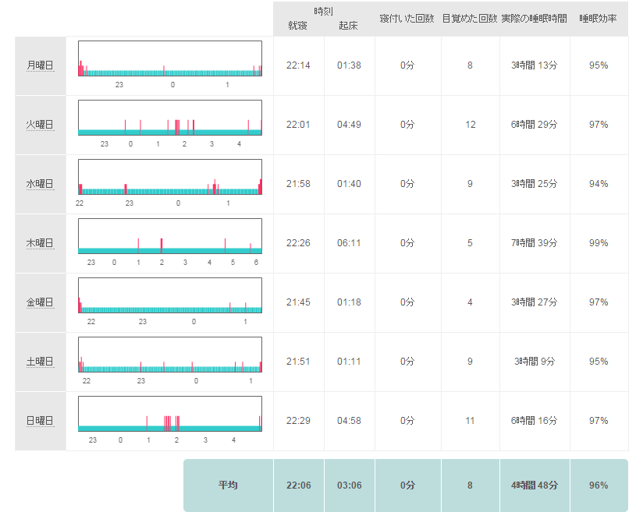The image size is (636, 512).
Task: Select Wednesday efficiency 94%
Action: (599, 184)
